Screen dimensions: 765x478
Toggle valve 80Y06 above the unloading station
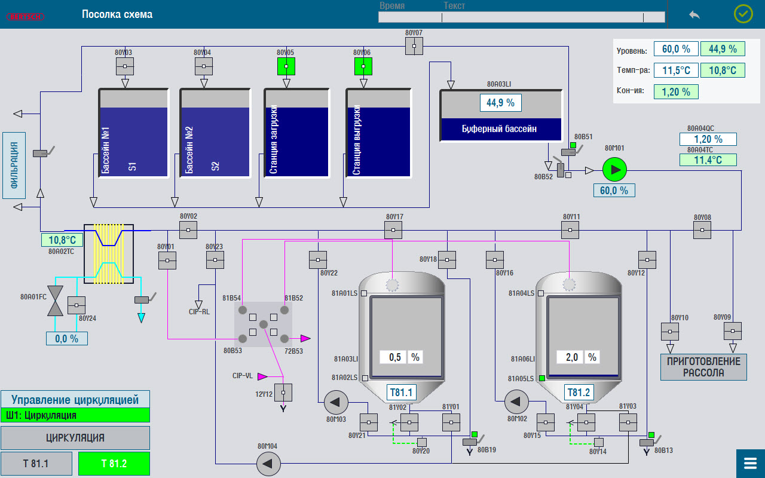point(363,66)
